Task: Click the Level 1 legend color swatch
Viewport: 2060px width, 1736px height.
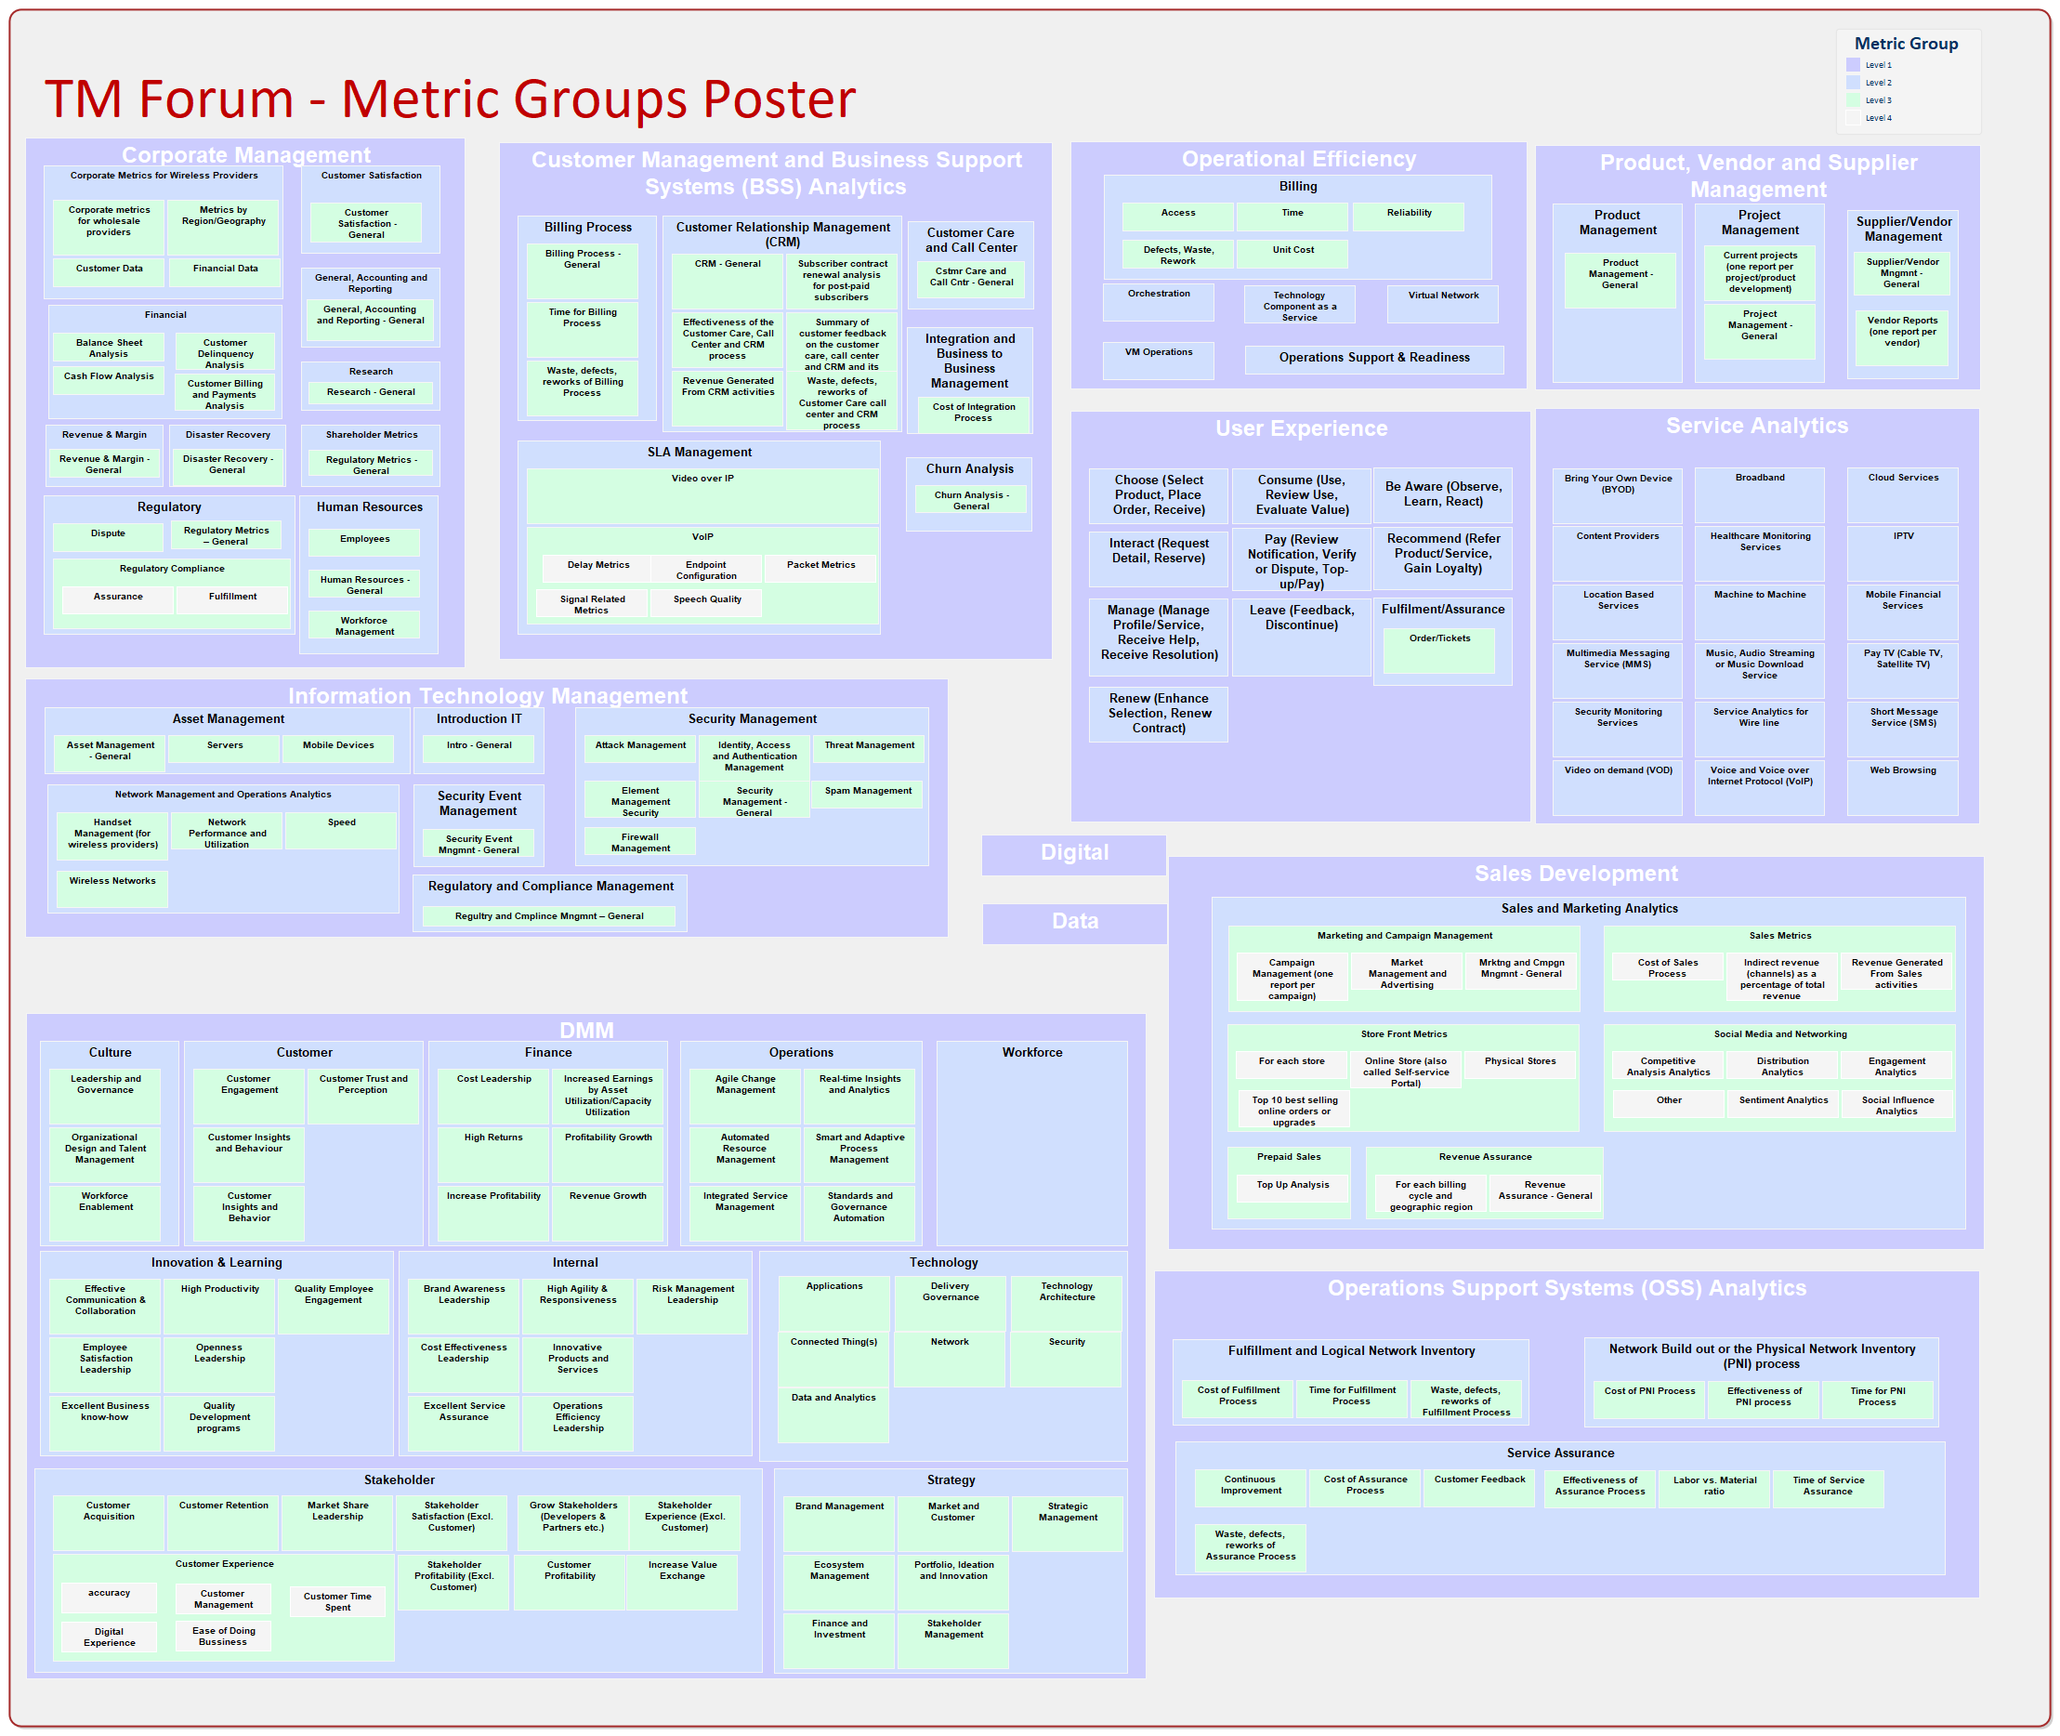Action: point(1853,65)
